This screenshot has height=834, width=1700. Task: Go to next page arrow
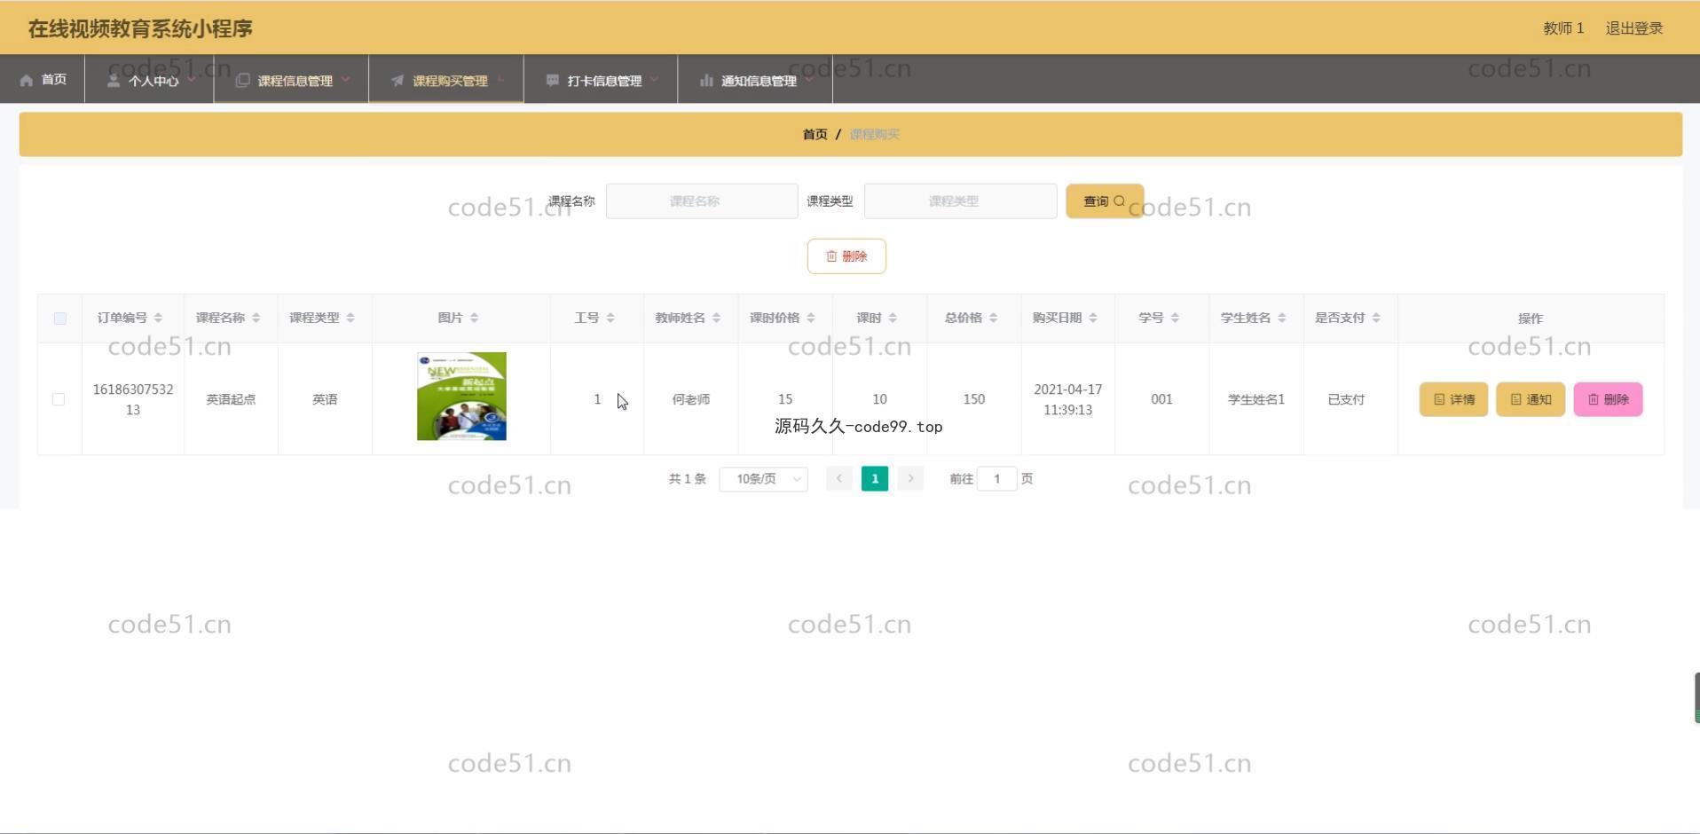910,479
